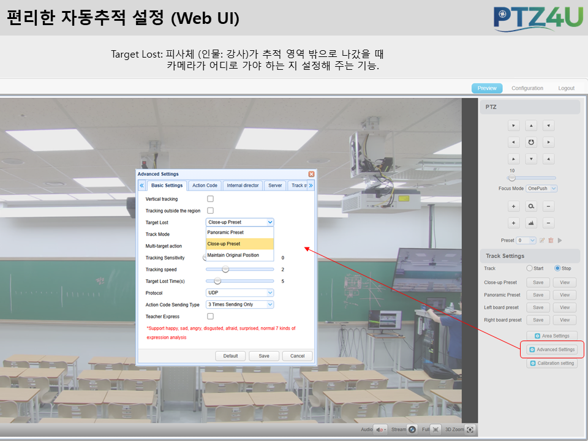This screenshot has height=441, width=588.
Task: Click the mountain focus icon in the PTZ panel
Action: 531,223
